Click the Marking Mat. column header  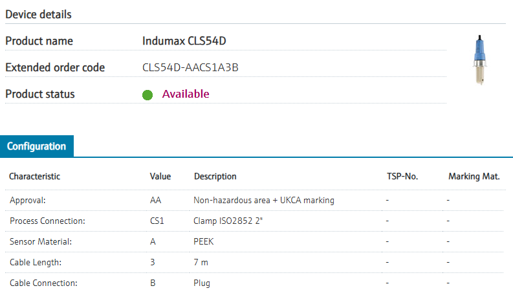(474, 176)
